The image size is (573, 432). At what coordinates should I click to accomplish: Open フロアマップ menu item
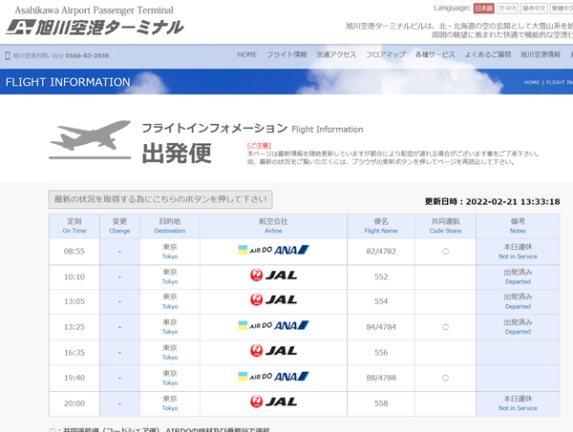386,54
